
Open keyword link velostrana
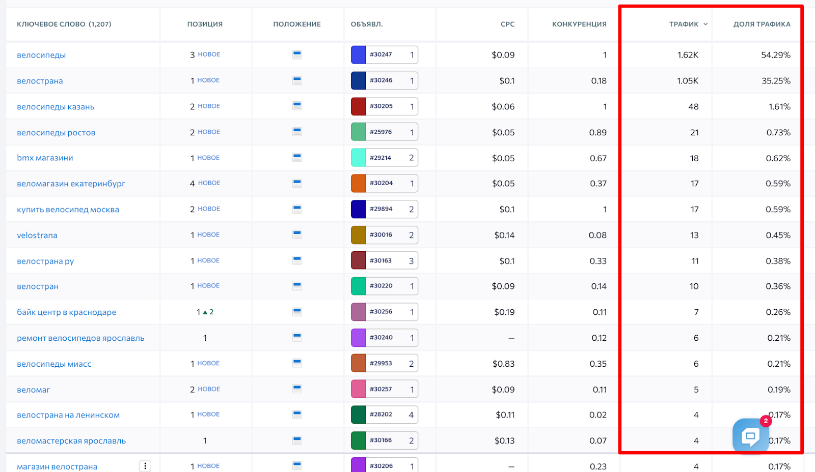pos(37,235)
